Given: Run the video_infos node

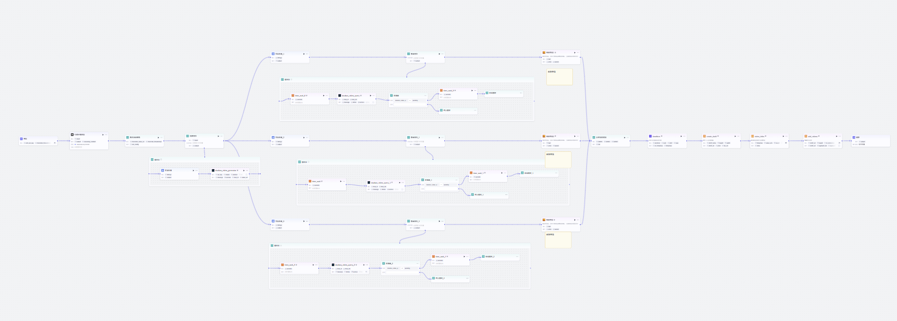Looking at the screenshot, I should click(x=783, y=136).
